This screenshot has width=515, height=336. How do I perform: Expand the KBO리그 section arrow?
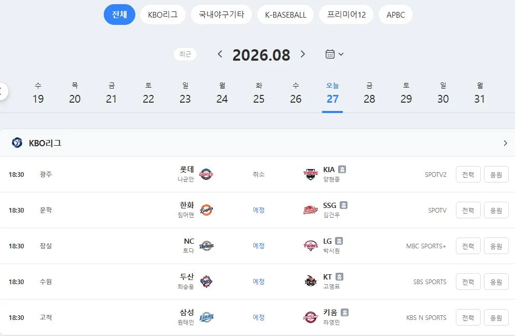[x=505, y=143]
